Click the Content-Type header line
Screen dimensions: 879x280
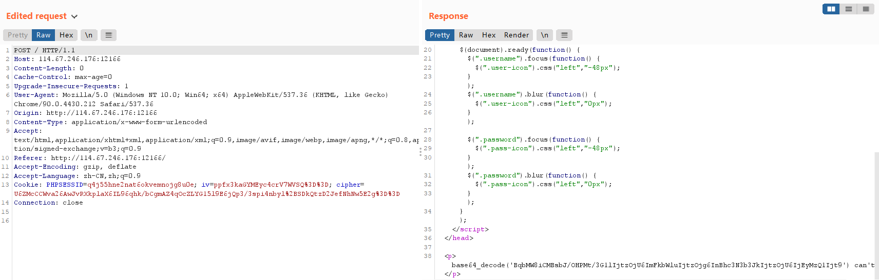click(x=110, y=122)
